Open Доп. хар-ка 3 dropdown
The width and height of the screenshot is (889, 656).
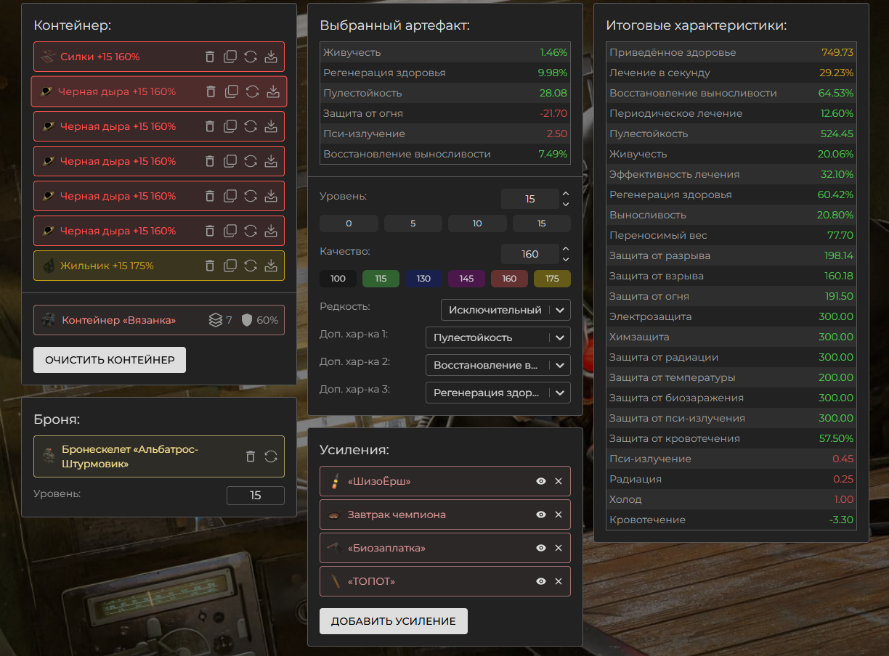[x=498, y=393]
